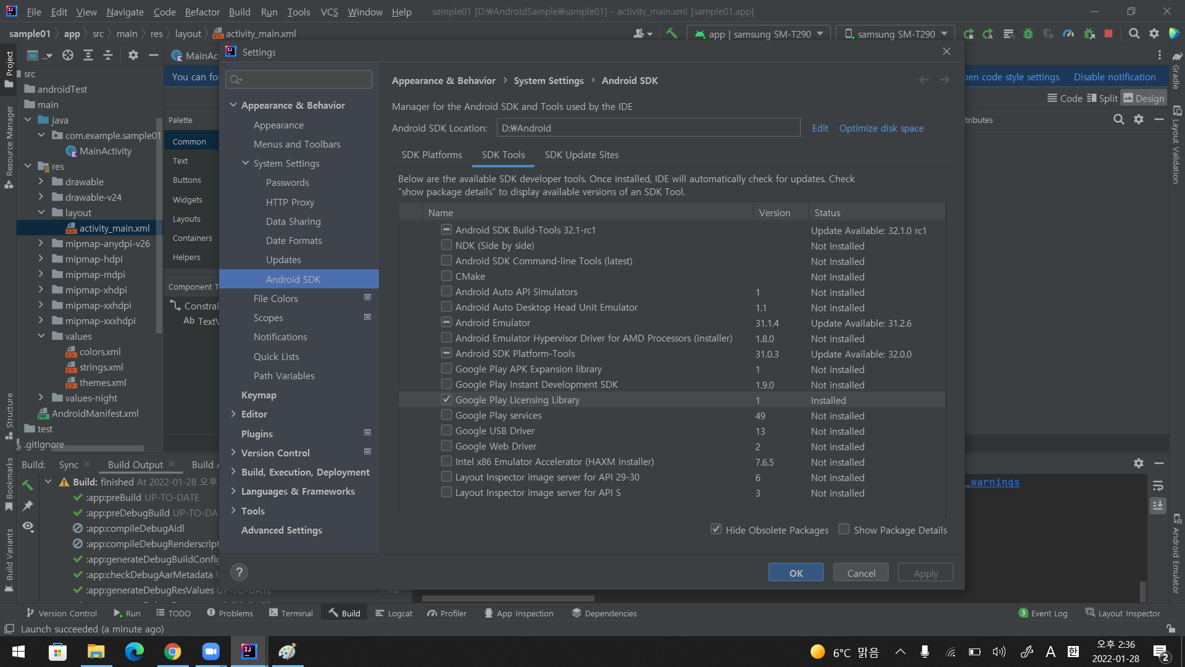Check Google Play services checkbox

point(446,415)
